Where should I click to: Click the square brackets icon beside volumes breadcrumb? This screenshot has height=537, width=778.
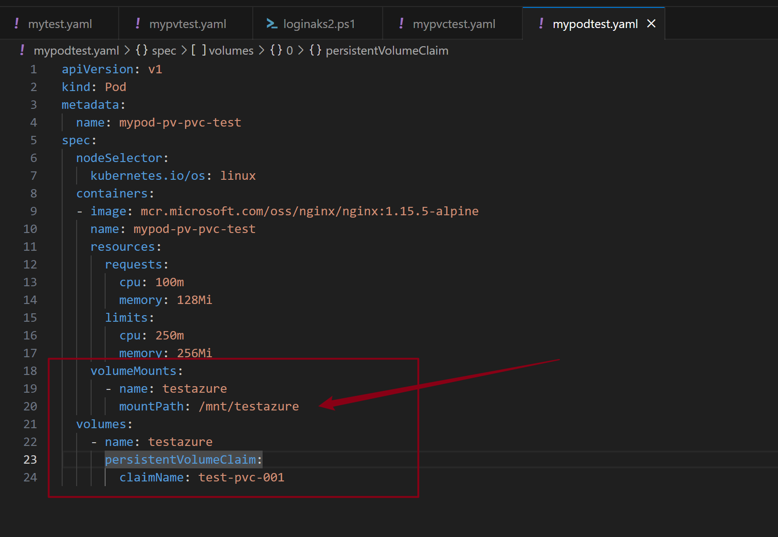(199, 50)
